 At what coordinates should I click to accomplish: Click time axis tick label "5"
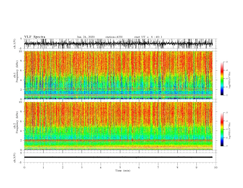click(120, 167)
